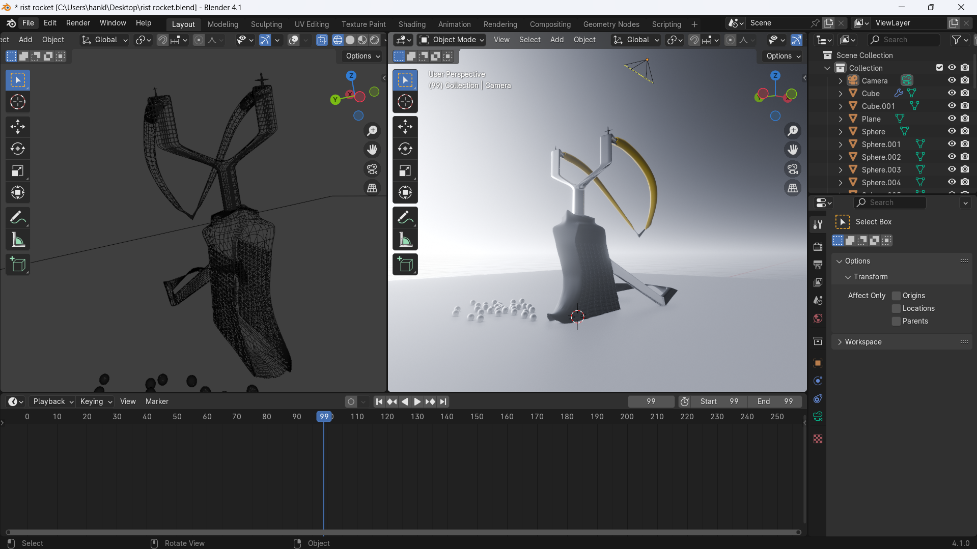Image resolution: width=977 pixels, height=549 pixels.
Task: Open the Physics properties tab
Action: [818, 381]
